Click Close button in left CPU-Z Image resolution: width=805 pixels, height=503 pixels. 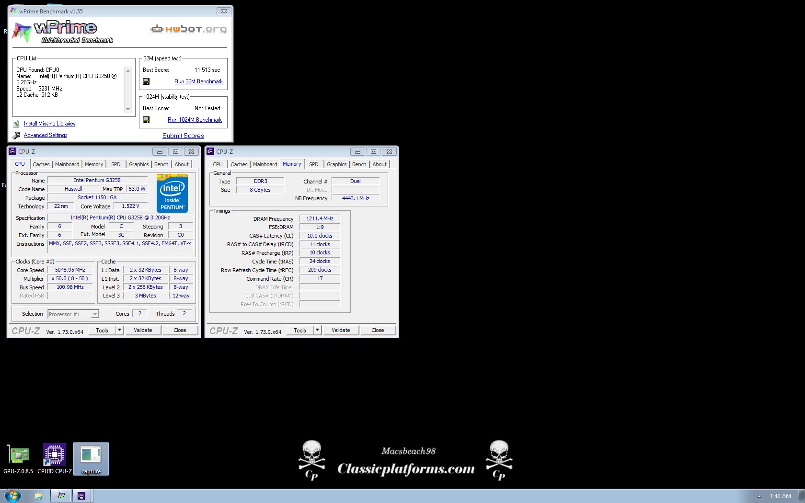click(180, 330)
